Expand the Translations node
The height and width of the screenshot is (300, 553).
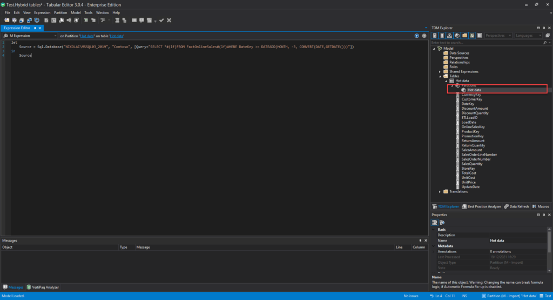point(440,192)
